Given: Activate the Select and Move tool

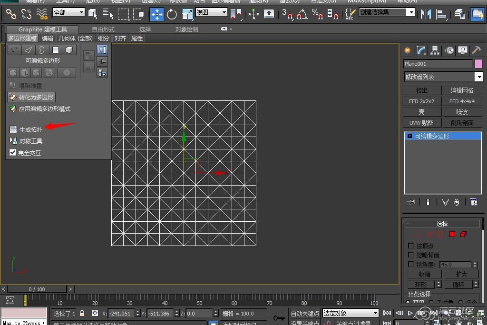Looking at the screenshot, I should click(157, 14).
